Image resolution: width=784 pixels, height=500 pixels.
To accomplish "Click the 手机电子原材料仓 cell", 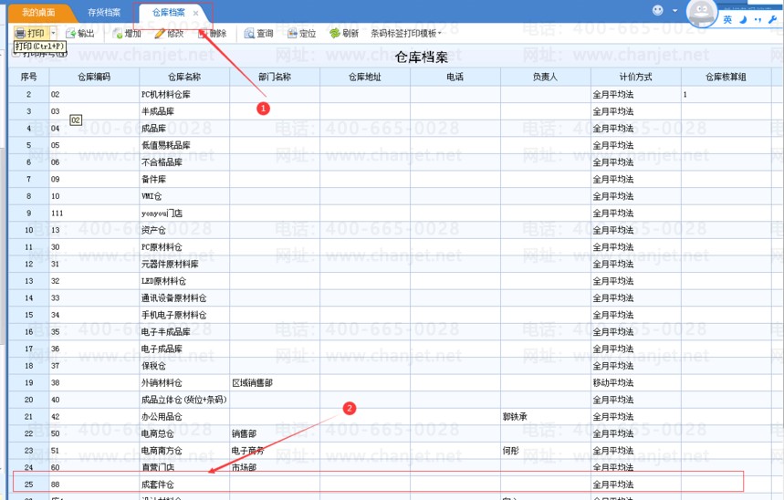I will pos(184,316).
